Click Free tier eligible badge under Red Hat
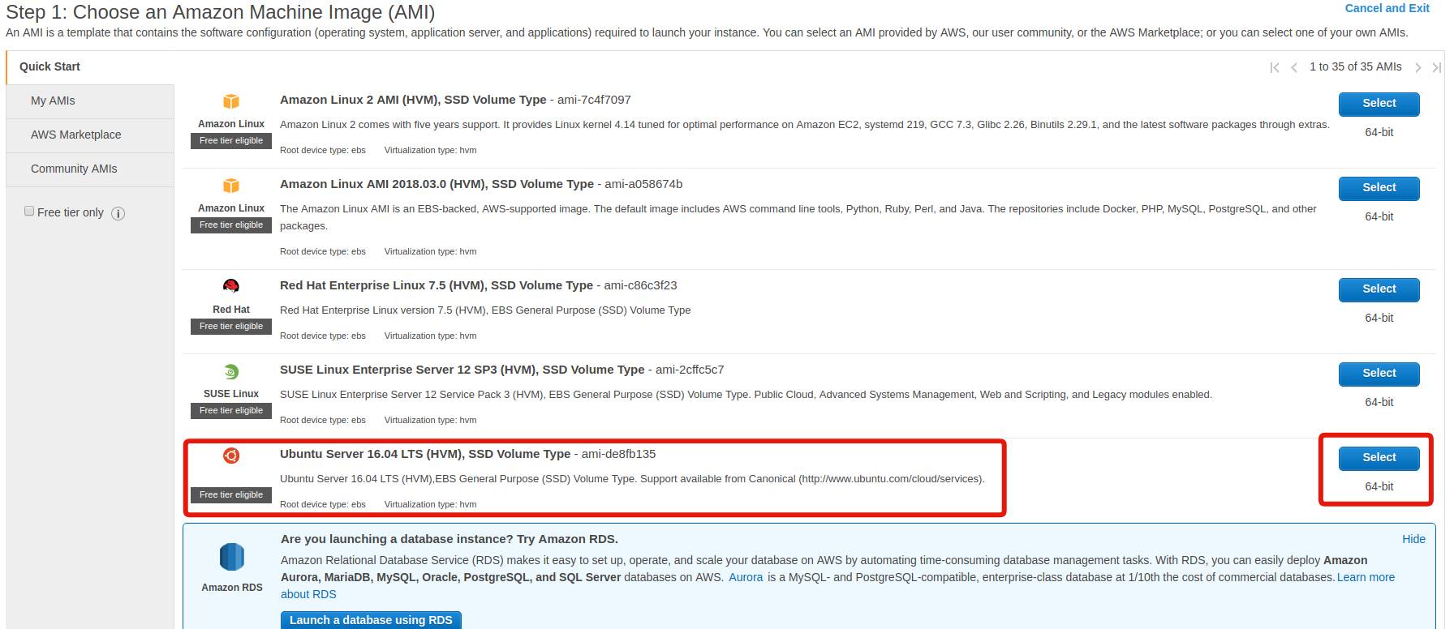1454x629 pixels. point(231,326)
